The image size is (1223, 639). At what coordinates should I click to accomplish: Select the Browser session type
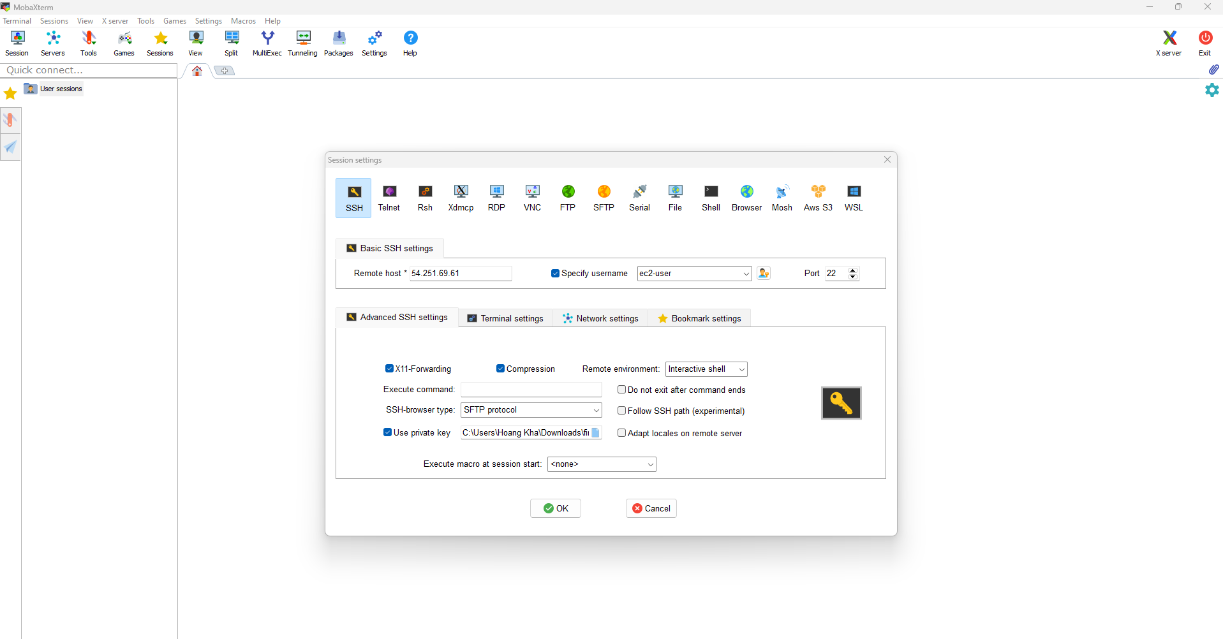tap(746, 198)
